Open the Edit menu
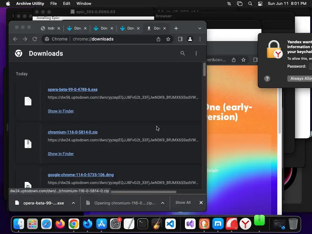This screenshot has width=312, height=234. (66, 3)
